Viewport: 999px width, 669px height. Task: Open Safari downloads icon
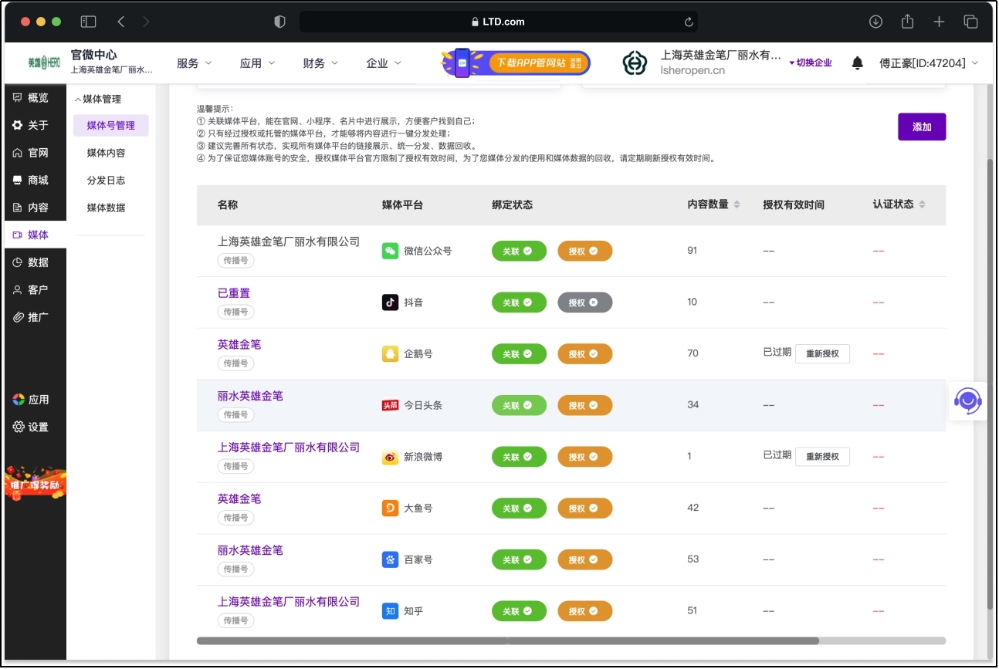point(875,22)
